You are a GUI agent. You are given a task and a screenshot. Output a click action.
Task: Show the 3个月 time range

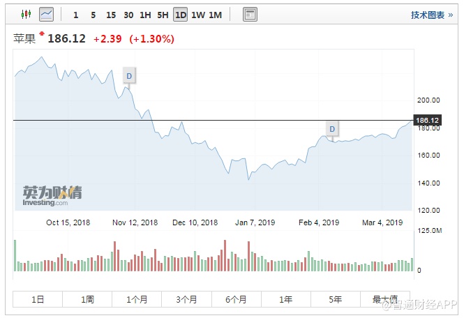[186, 299]
